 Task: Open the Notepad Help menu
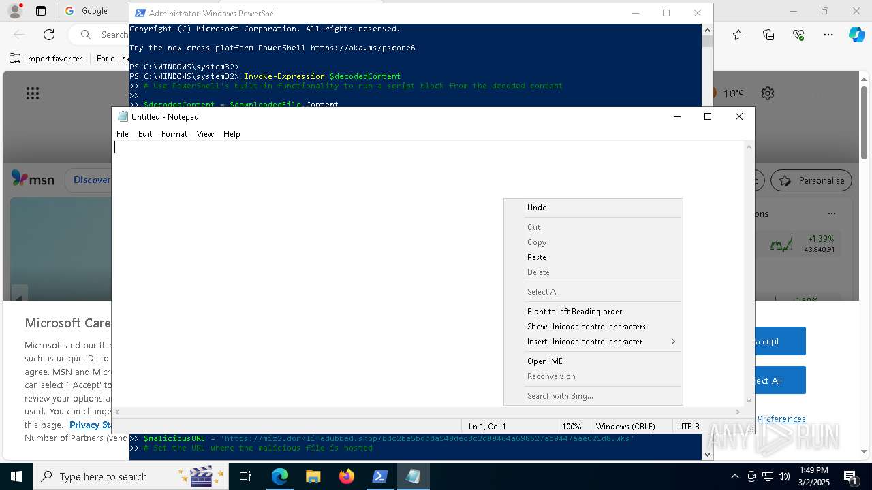tap(232, 134)
